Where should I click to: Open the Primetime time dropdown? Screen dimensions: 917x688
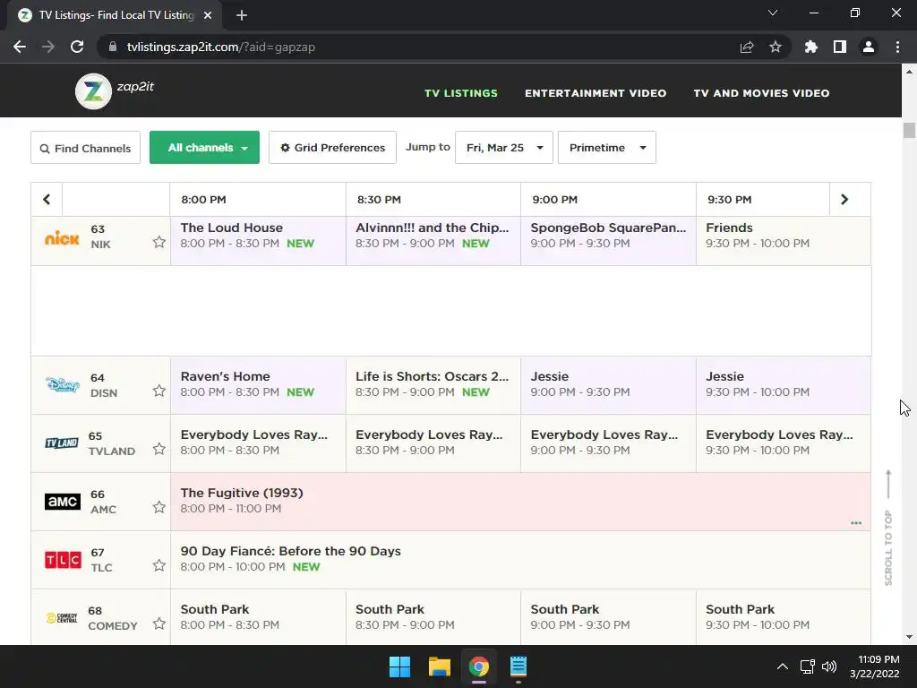tap(606, 148)
